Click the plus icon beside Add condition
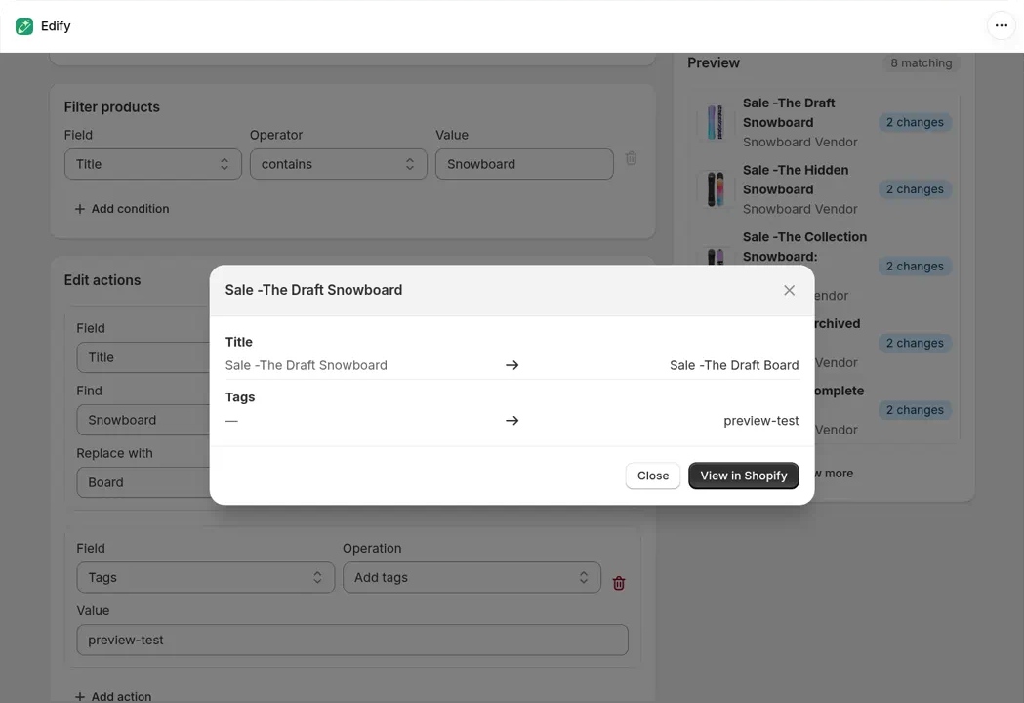This screenshot has width=1024, height=703. tap(80, 209)
